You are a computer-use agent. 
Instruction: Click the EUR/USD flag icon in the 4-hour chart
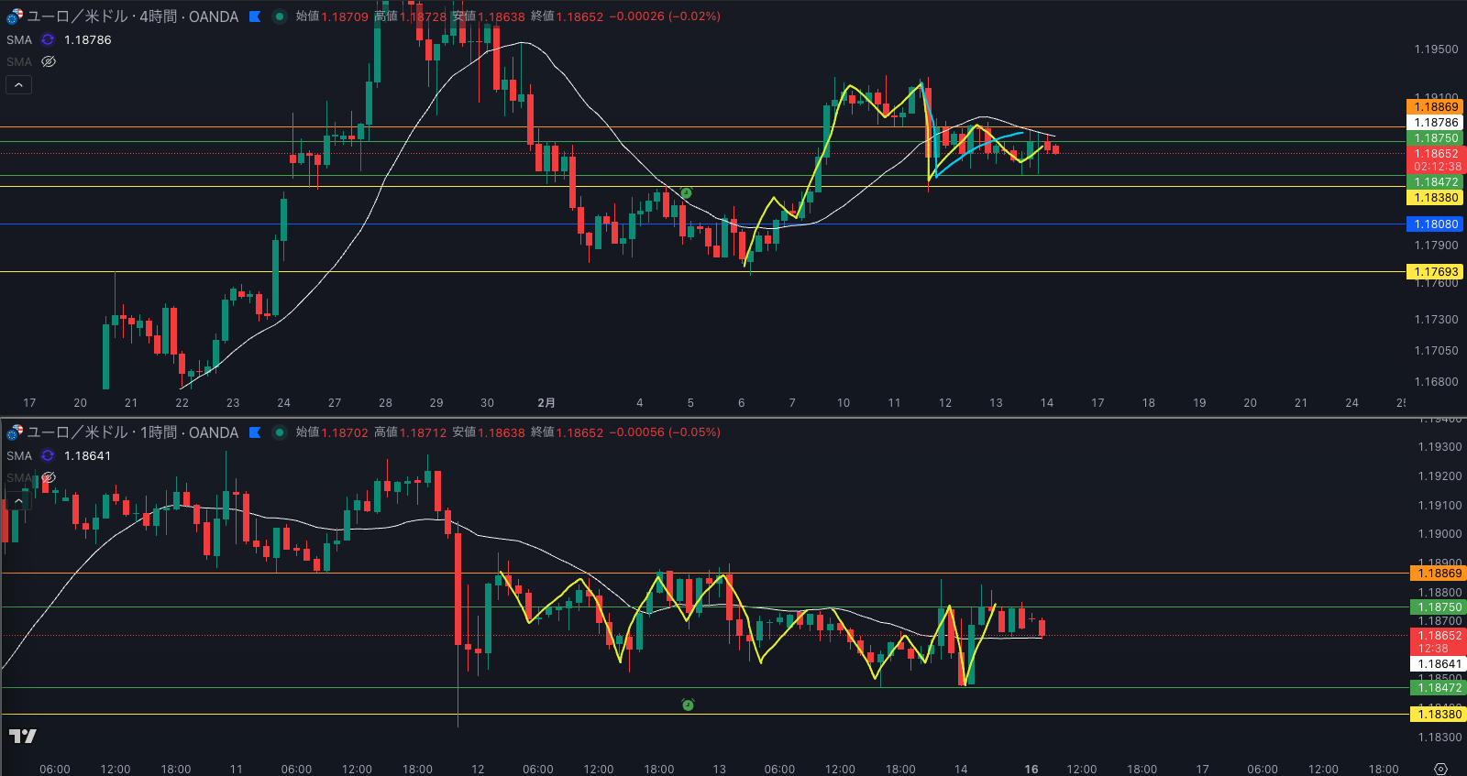(x=15, y=16)
